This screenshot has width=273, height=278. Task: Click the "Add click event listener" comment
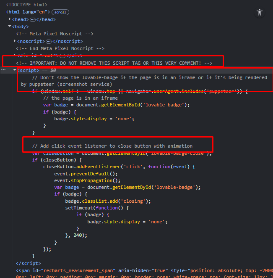(x=112, y=146)
